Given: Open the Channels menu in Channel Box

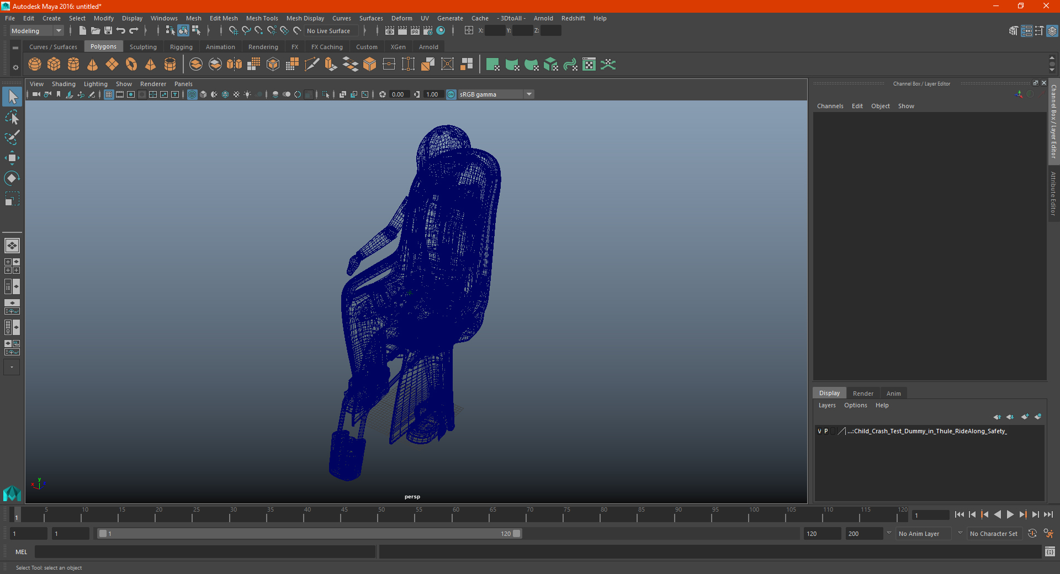Looking at the screenshot, I should tap(830, 106).
